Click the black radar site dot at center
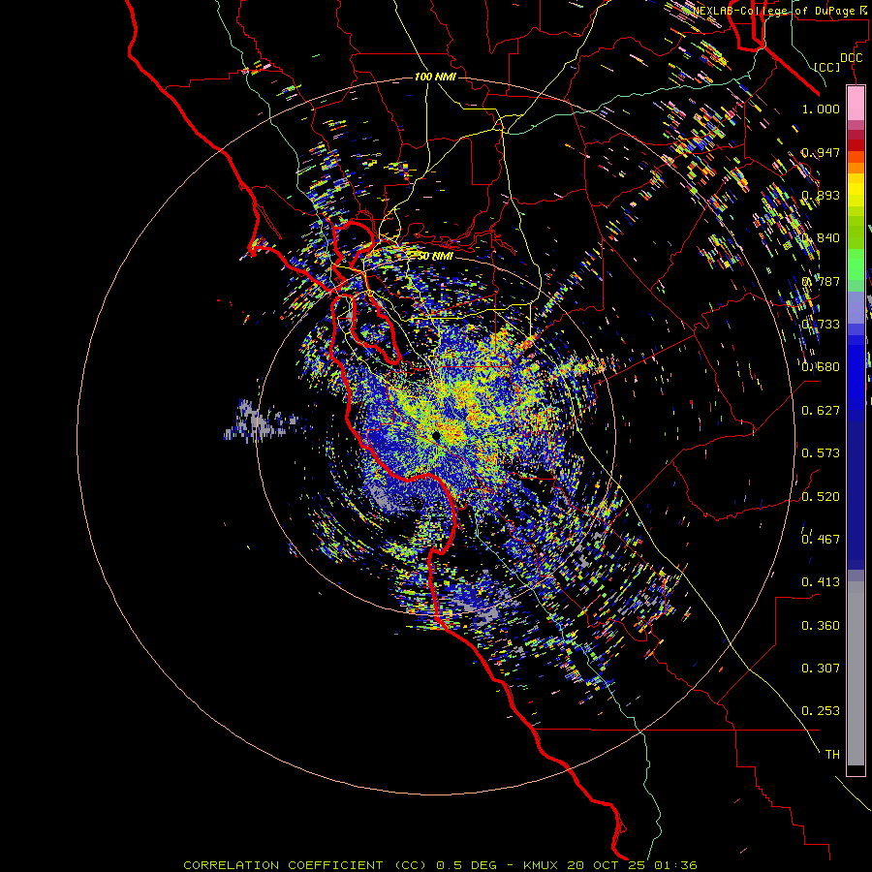The image size is (872, 872). (x=437, y=436)
